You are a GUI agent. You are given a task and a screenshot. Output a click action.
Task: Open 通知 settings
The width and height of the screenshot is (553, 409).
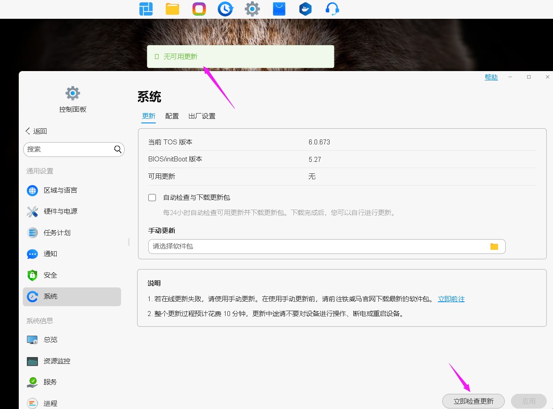pyautogui.click(x=71, y=254)
